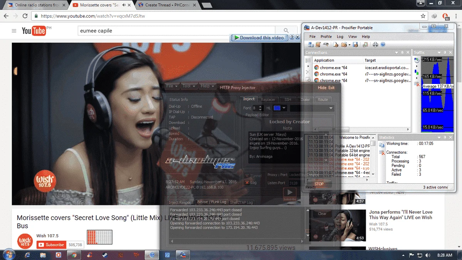
Task: Click list view icon in Connections panel
Action: tap(308, 60)
